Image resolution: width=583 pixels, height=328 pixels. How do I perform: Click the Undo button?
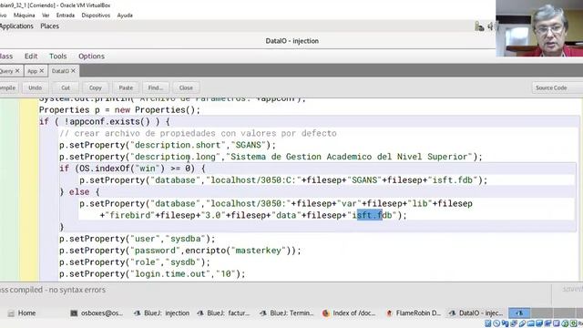(x=35, y=87)
